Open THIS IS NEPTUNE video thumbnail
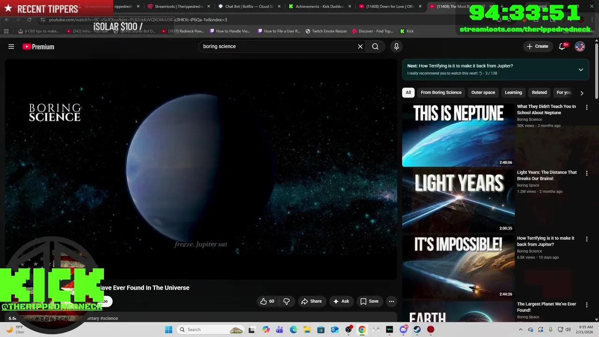The image size is (599, 337). tap(458, 135)
